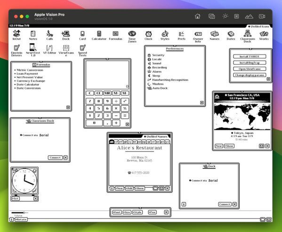Click the info icon in Dock window
282x232 pixels.
pos(184,204)
